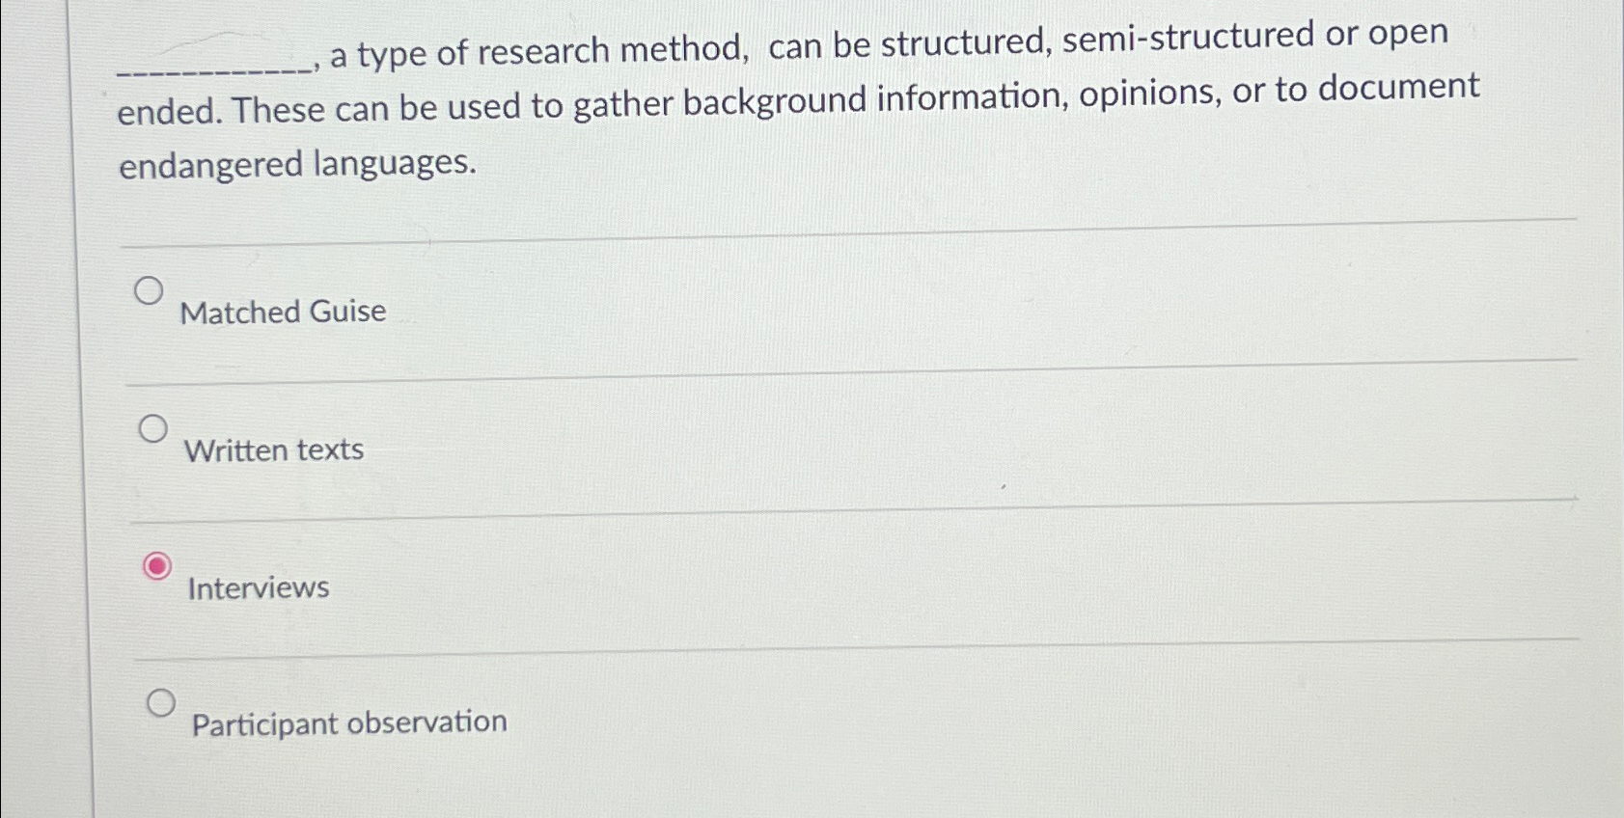Image resolution: width=1624 pixels, height=818 pixels.
Task: Click the Matched Guise answer label
Action: [x=284, y=311]
